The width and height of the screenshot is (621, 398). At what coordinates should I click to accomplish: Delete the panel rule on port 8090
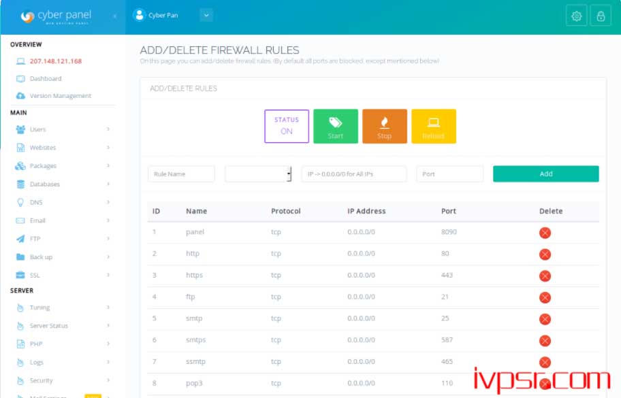(545, 233)
